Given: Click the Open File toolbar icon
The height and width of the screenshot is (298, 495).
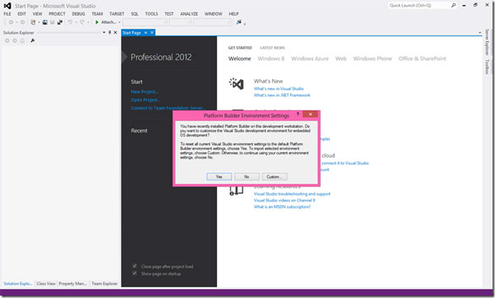Looking at the screenshot, I should (x=45, y=22).
